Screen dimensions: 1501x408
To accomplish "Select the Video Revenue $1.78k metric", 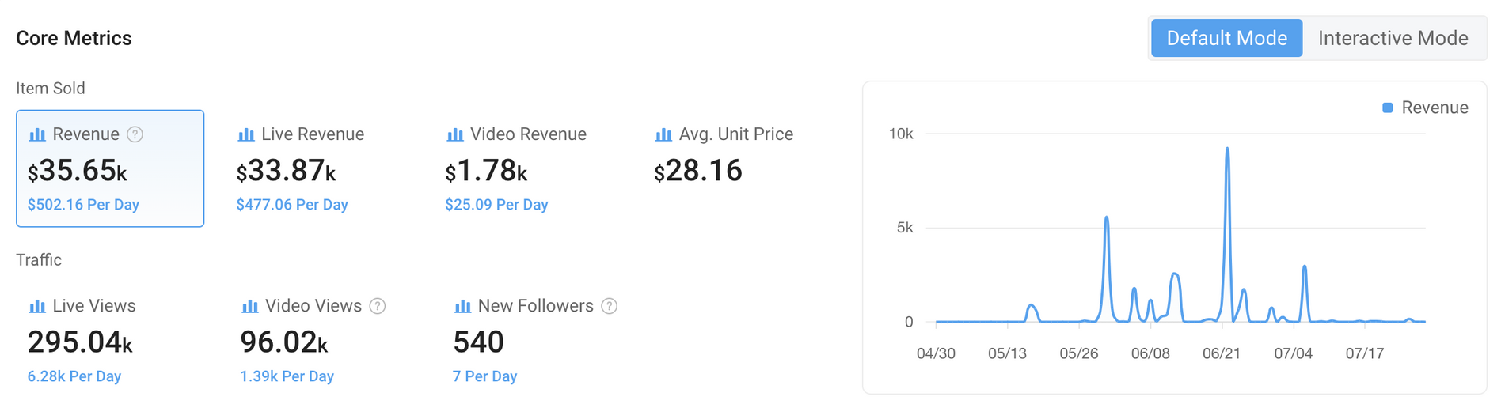I will pyautogui.click(x=486, y=171).
